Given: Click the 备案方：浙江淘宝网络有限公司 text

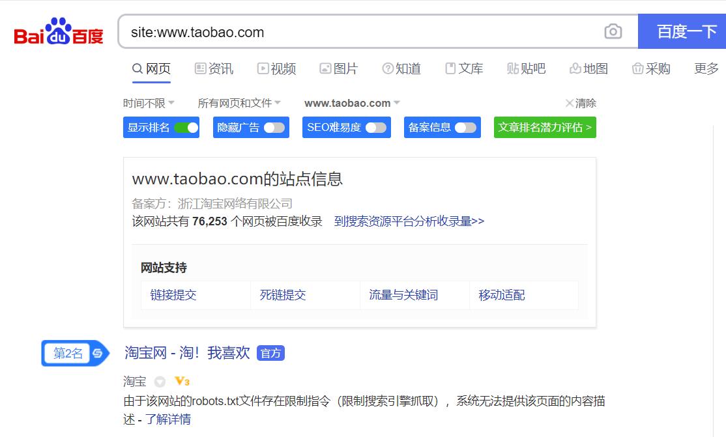Looking at the screenshot, I should 212,204.
